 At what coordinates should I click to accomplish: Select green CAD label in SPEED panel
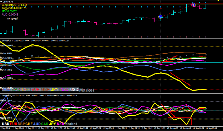(45, 124)
